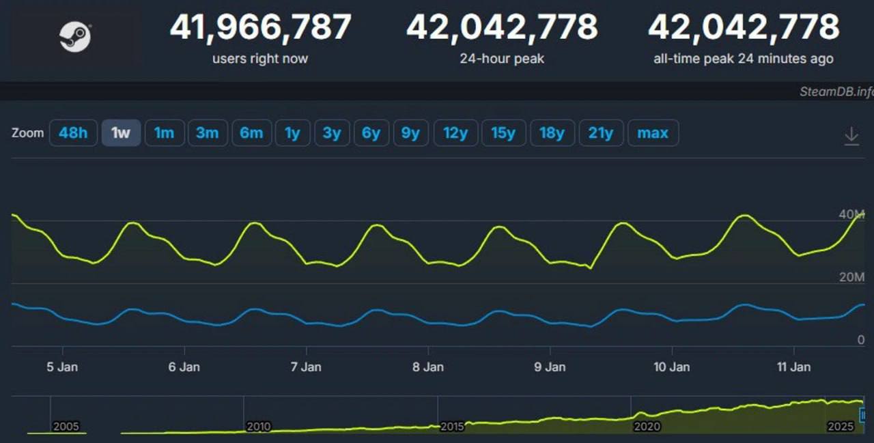The height and width of the screenshot is (443, 874).
Task: Set zoom range to 48h
Action: coord(73,133)
